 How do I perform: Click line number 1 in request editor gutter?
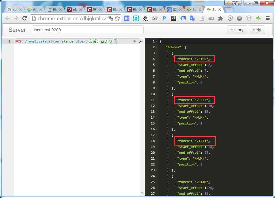click(9, 41)
